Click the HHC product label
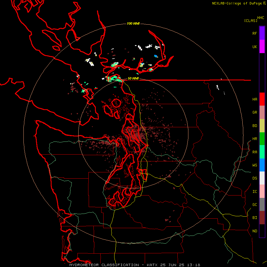Image resolution: width=267 pixels, height=267 pixels. pyautogui.click(x=261, y=18)
